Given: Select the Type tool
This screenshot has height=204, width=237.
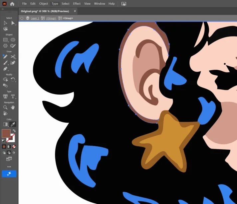Looking at the screenshot, I should (x=13, y=97).
